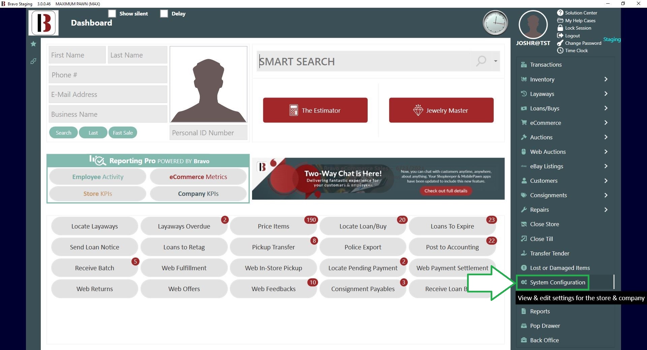The width and height of the screenshot is (647, 350).
Task: Click the Search customer button
Action: point(63,133)
